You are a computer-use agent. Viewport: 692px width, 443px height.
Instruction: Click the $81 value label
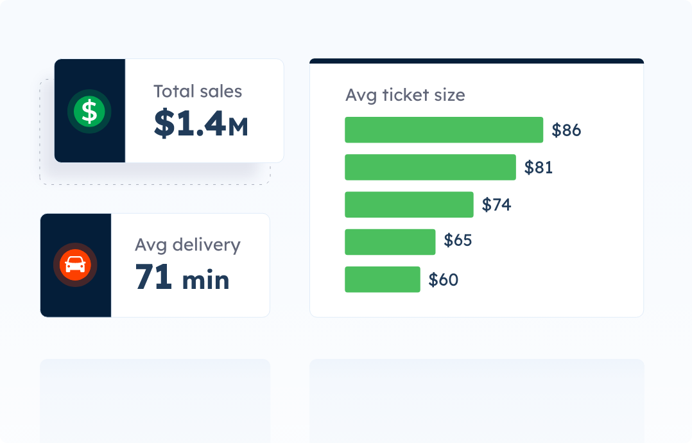(x=539, y=168)
